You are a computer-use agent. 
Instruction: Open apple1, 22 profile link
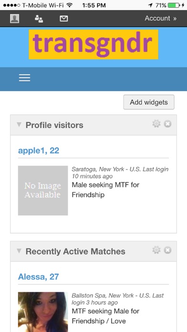pyautogui.click(x=39, y=151)
